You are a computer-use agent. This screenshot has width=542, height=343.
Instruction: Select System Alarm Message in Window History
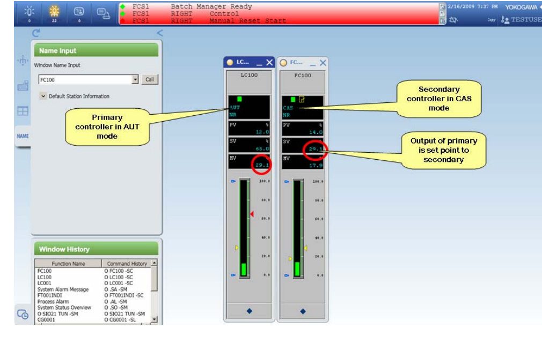click(x=63, y=289)
